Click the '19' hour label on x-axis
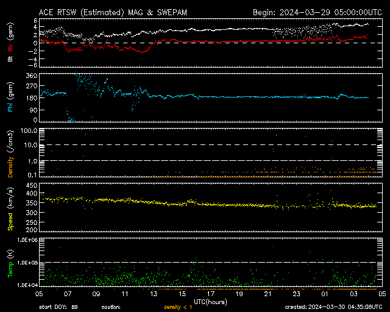Image resolution: width=390 pixels, height=312 pixels. point(239,294)
